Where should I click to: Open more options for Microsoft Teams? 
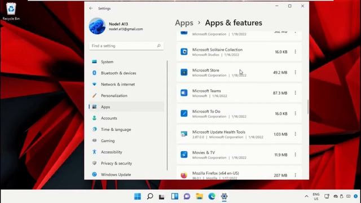[x=295, y=92]
